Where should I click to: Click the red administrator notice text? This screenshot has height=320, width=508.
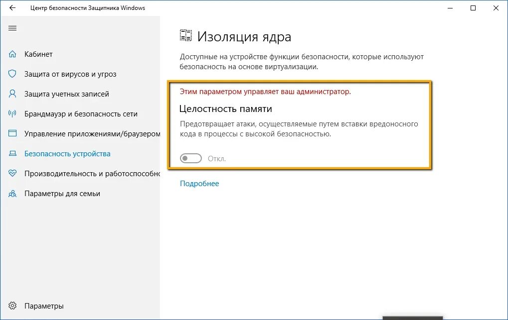pyautogui.click(x=265, y=92)
